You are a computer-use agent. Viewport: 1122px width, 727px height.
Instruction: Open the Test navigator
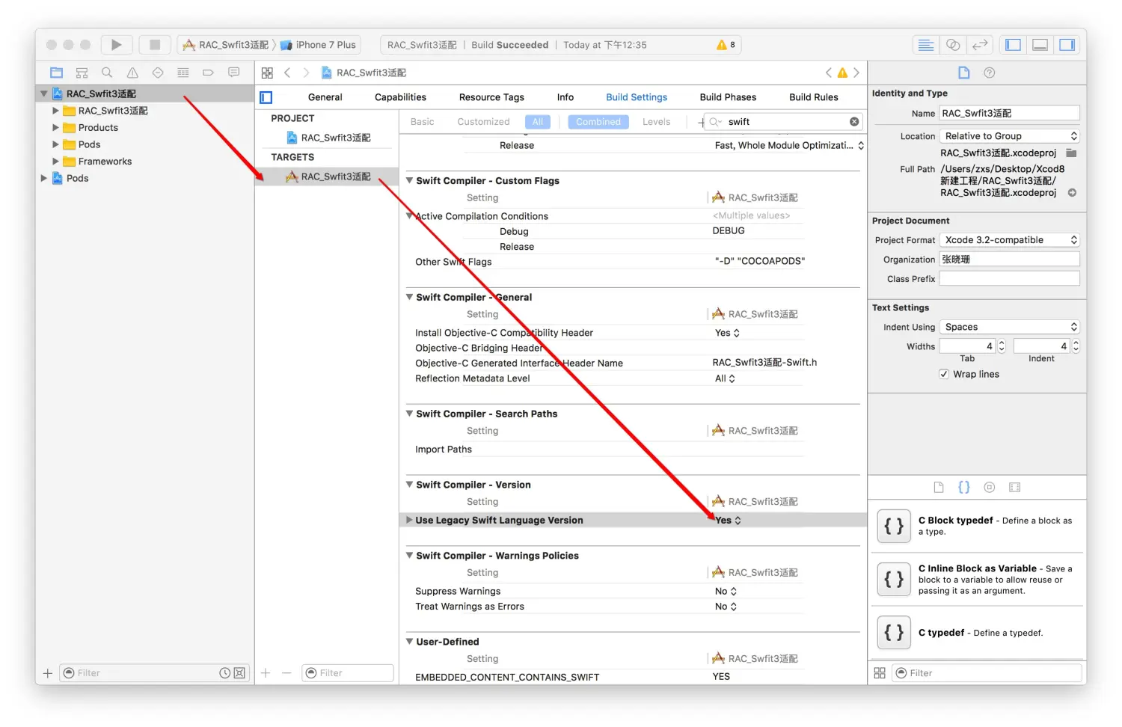158,73
